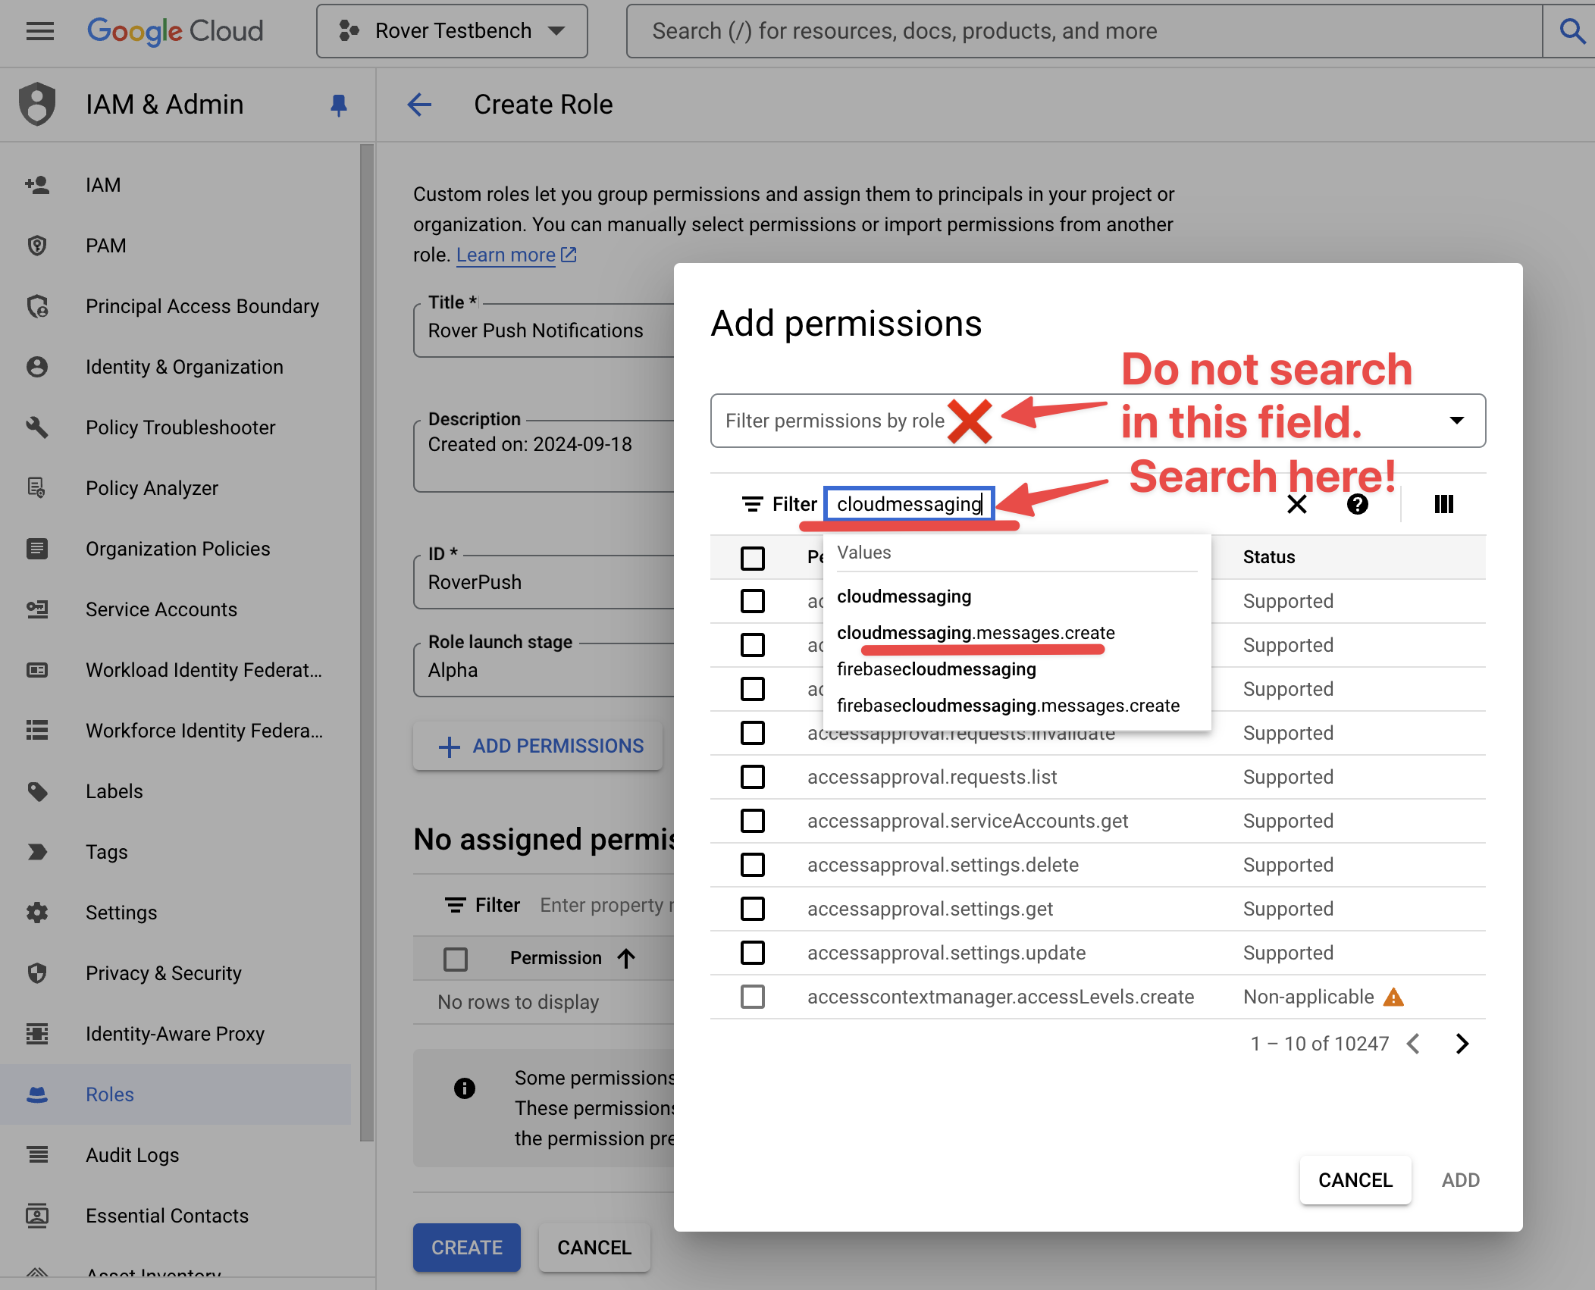
Task: Open IAM in the sidebar
Action: tap(103, 185)
